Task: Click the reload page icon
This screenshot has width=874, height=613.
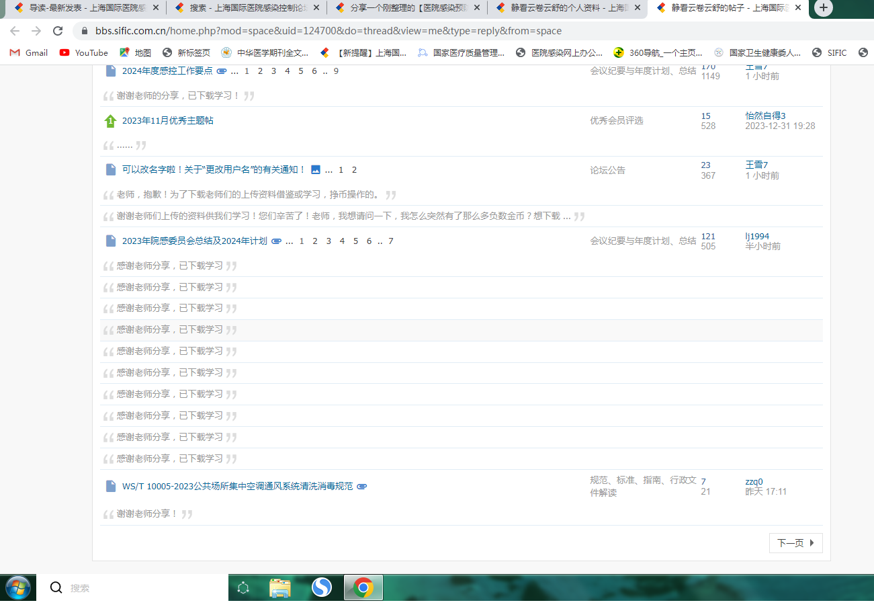Action: (x=57, y=30)
